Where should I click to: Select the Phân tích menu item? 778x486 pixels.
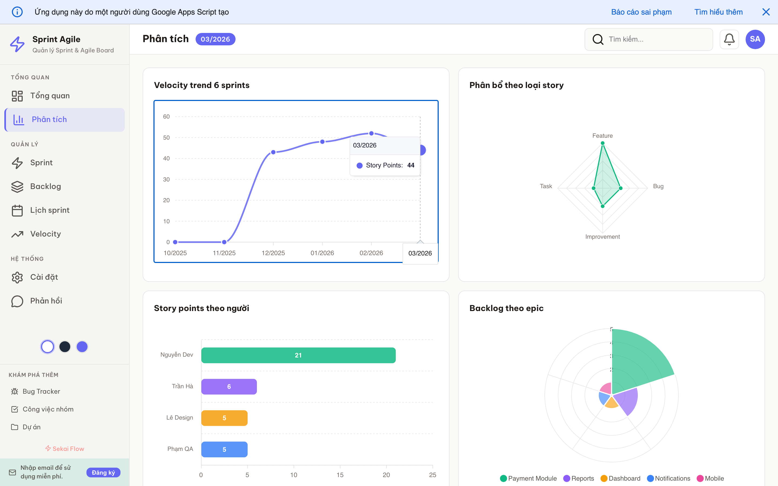coord(49,119)
